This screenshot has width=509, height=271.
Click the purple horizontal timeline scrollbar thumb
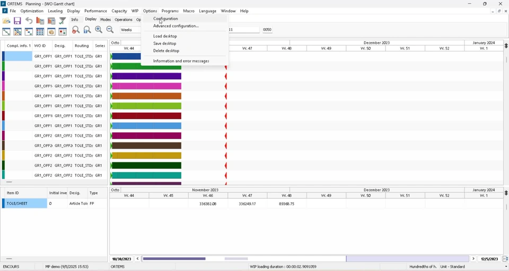pos(174,259)
